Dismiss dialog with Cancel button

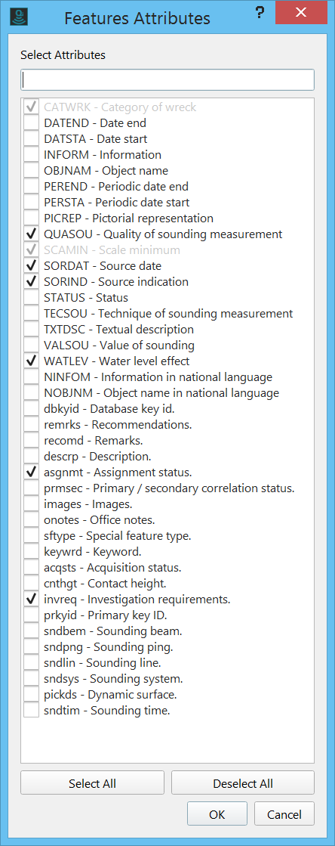click(x=284, y=814)
